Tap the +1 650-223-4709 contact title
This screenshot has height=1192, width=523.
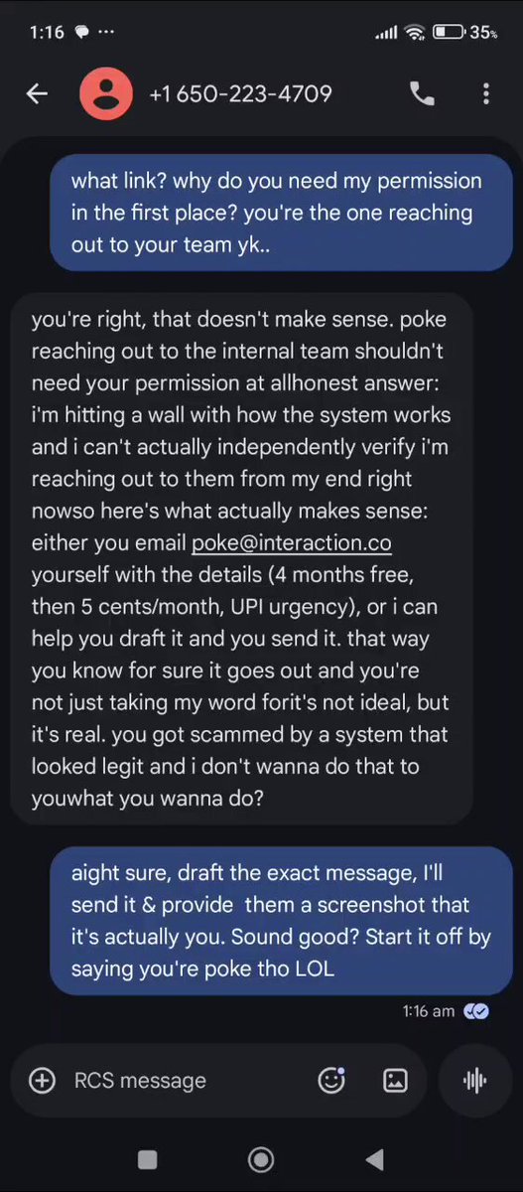(x=240, y=94)
